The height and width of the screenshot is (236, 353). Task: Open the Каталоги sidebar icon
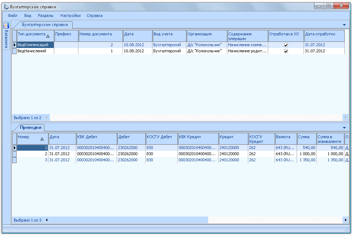(6, 25)
